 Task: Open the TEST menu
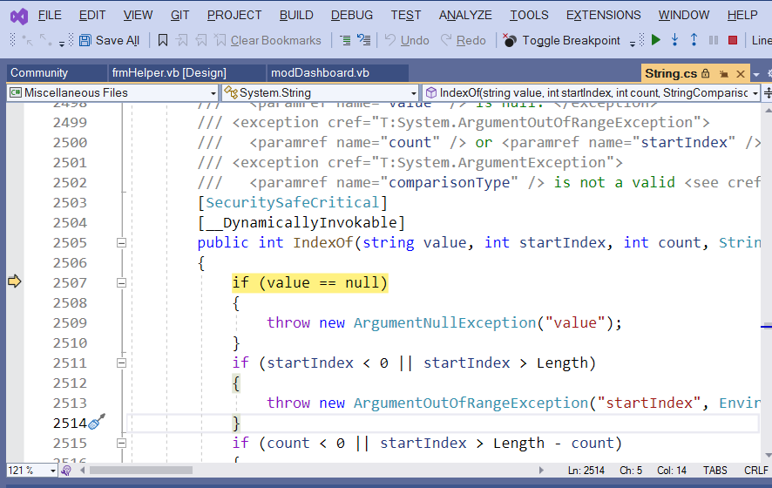pyautogui.click(x=406, y=16)
